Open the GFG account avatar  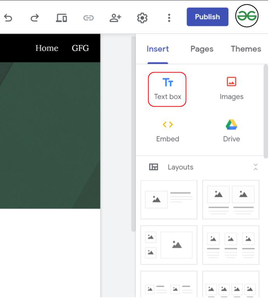(247, 16)
